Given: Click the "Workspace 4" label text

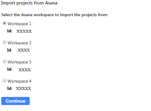Looking at the screenshot, I should coord(19,81).
